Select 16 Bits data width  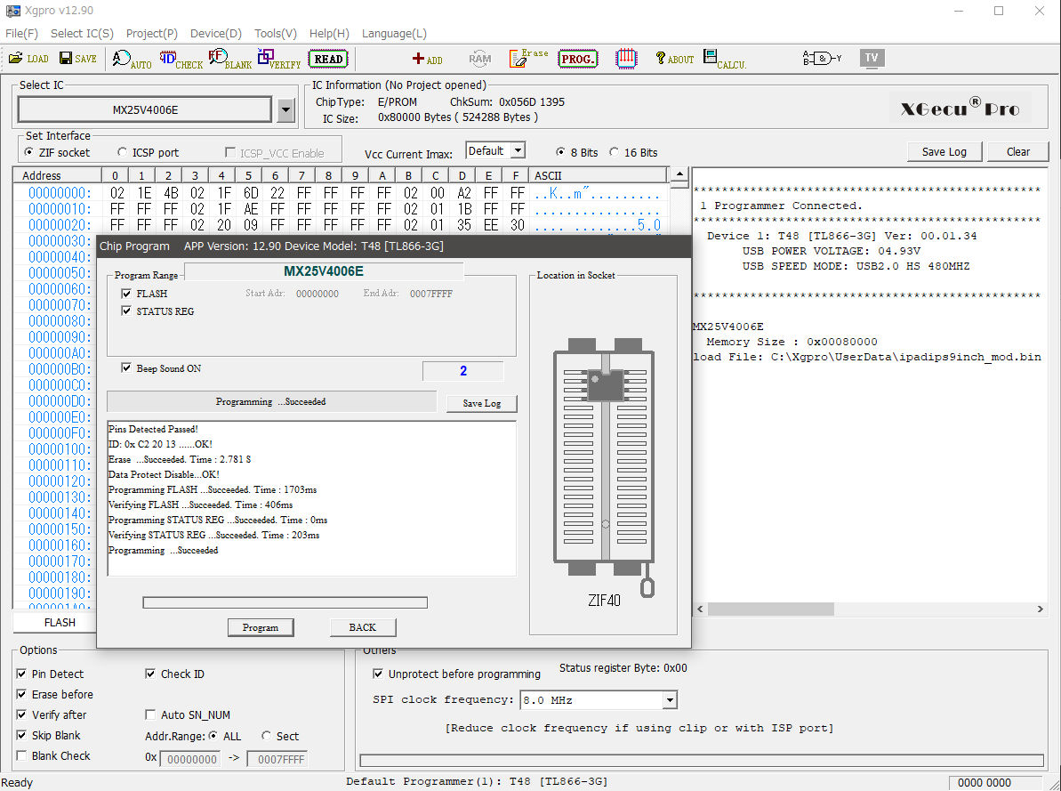pyautogui.click(x=614, y=152)
